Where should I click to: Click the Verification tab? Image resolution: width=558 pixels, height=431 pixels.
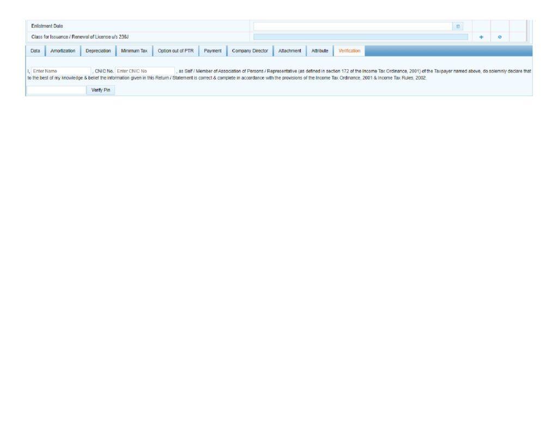[349, 51]
